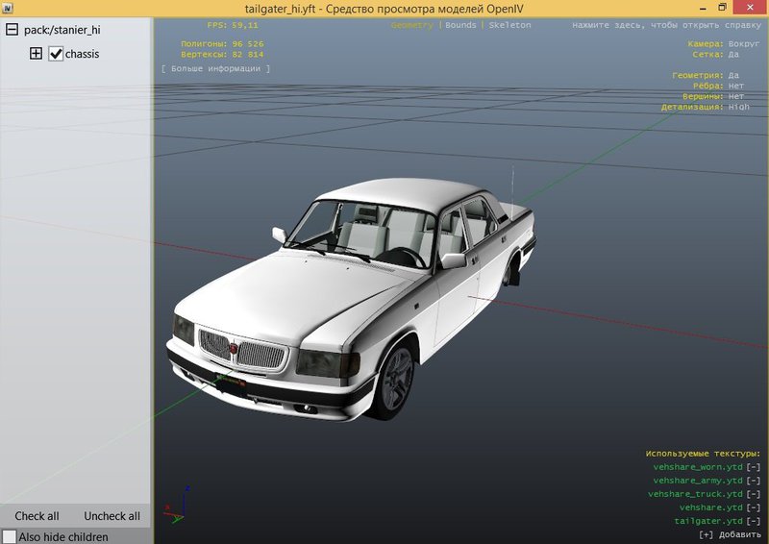Toggle the Сетка grid setting

click(733, 55)
